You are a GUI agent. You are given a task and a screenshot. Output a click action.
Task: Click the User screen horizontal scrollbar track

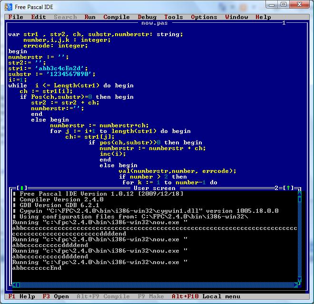(x=152, y=285)
